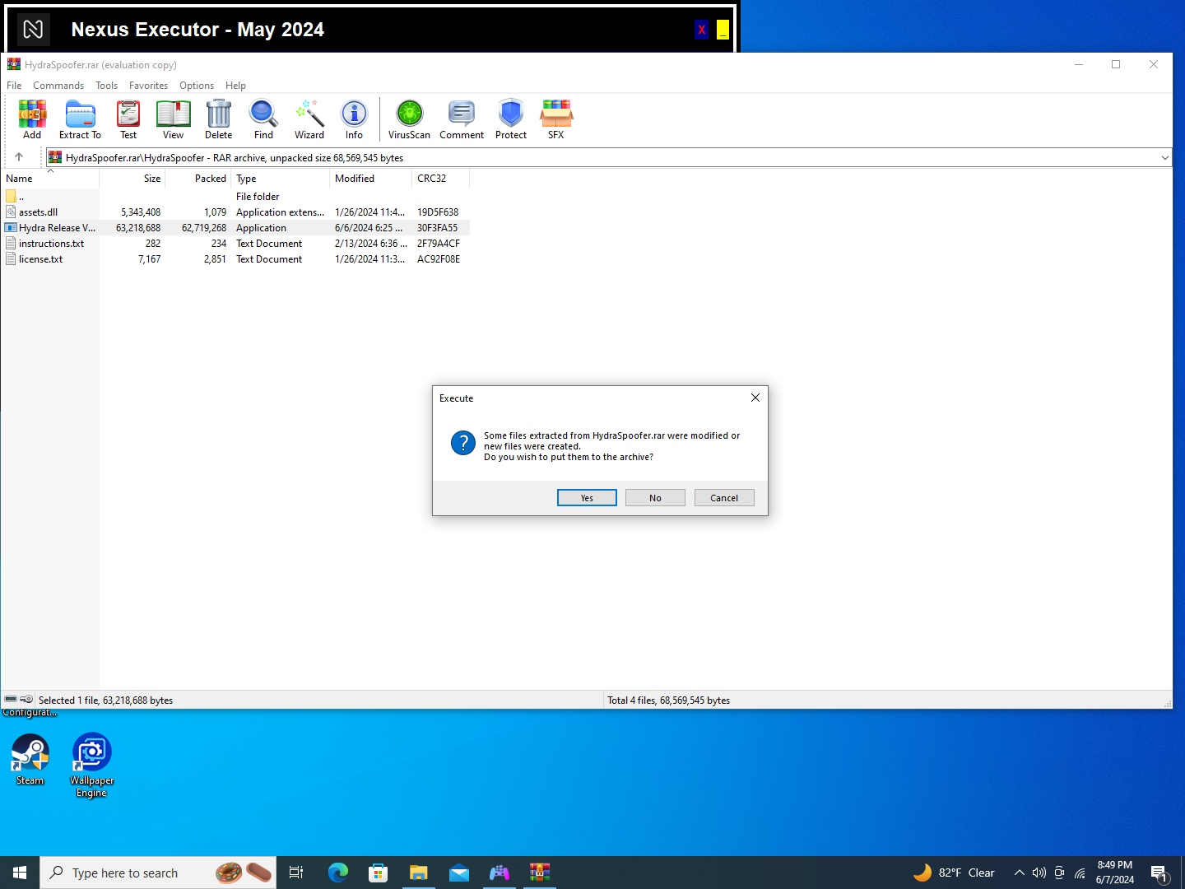Viewport: 1185px width, 889px height.
Task: Sort by the CRC32 column header
Action: [x=441, y=179]
